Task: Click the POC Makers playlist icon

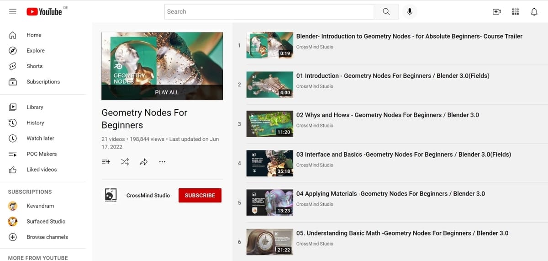Action: pyautogui.click(x=13, y=154)
